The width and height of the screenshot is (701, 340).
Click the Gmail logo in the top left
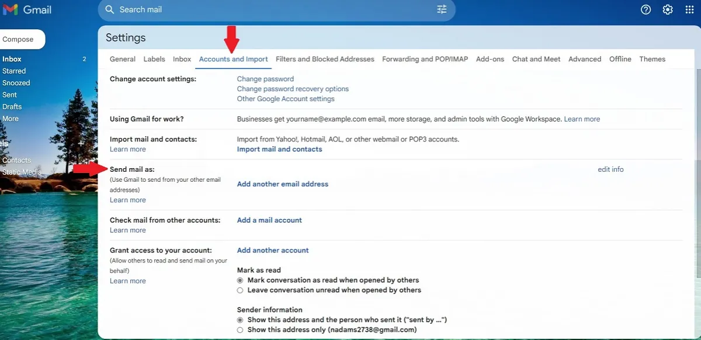pyautogui.click(x=27, y=9)
